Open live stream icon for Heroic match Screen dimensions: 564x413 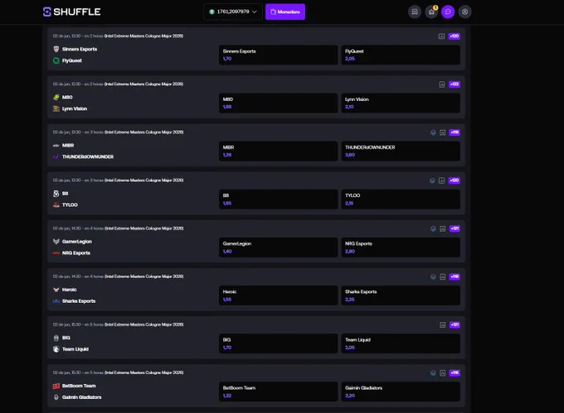click(x=433, y=276)
